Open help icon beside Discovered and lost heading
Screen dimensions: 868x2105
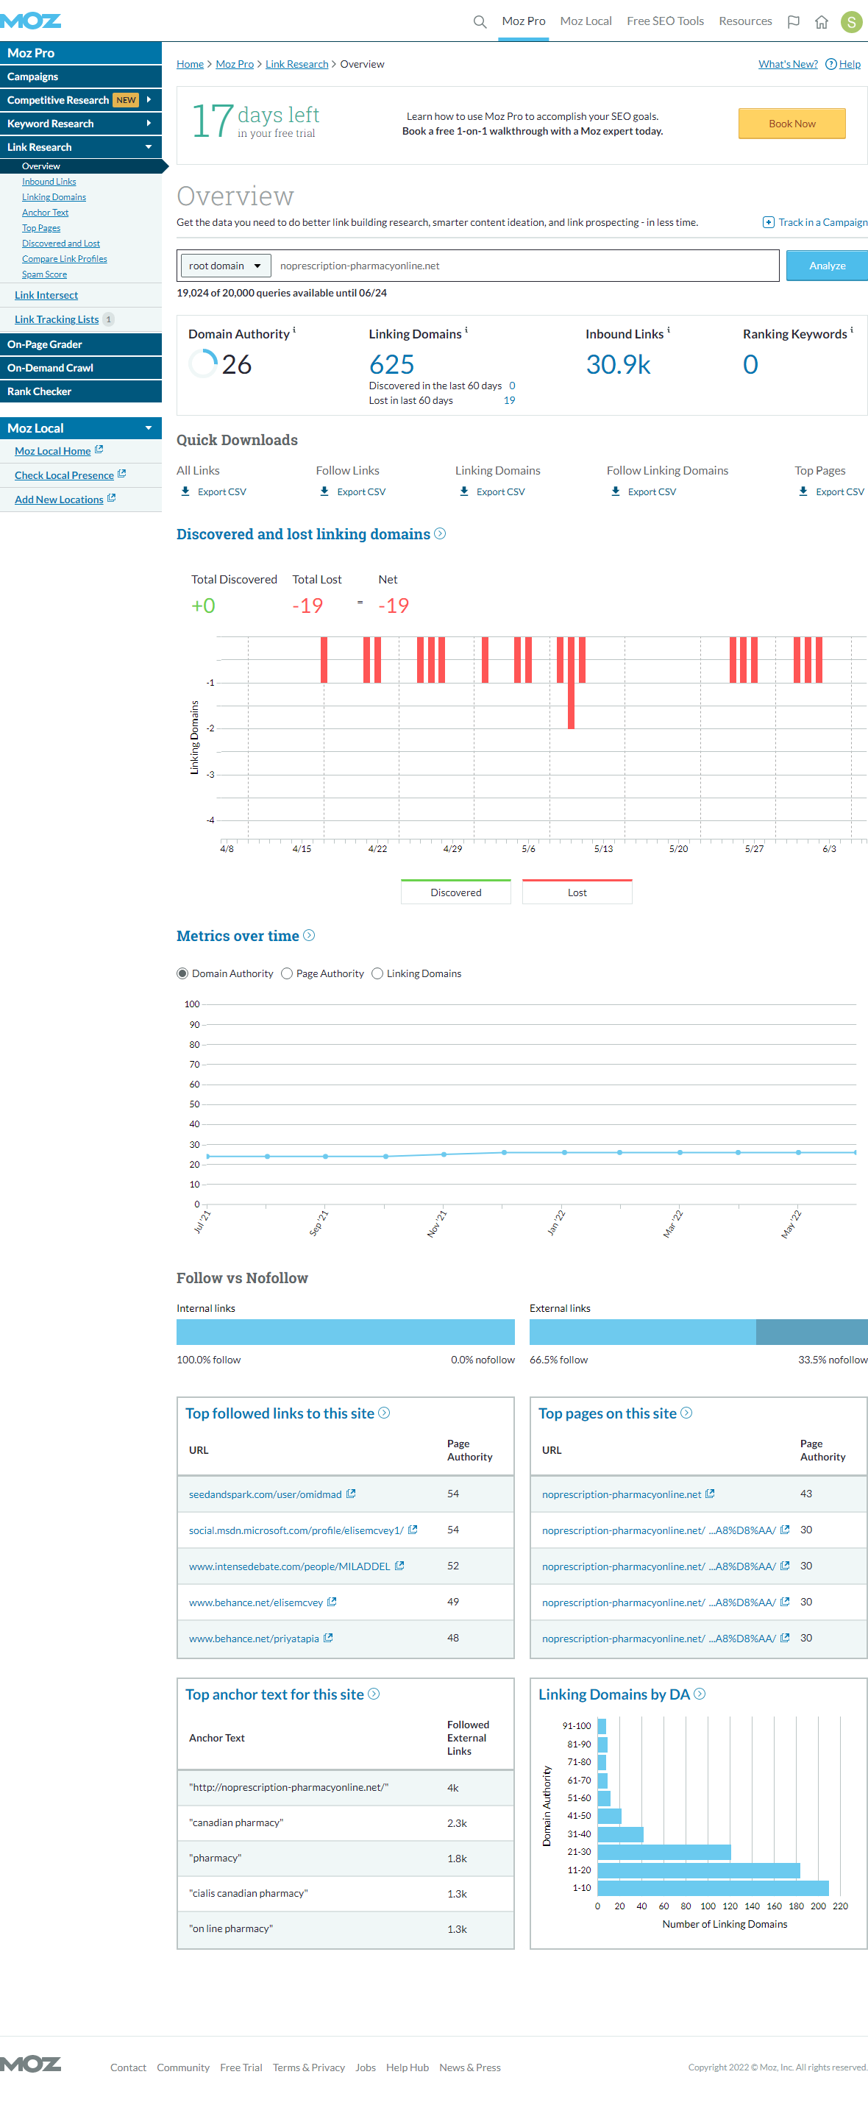click(x=440, y=533)
